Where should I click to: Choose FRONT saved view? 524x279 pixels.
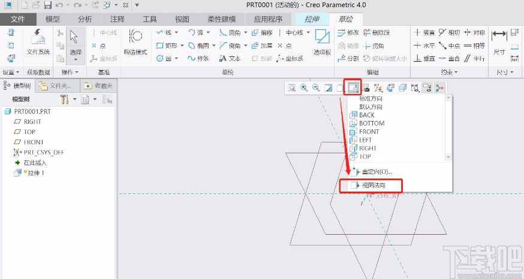click(365, 132)
